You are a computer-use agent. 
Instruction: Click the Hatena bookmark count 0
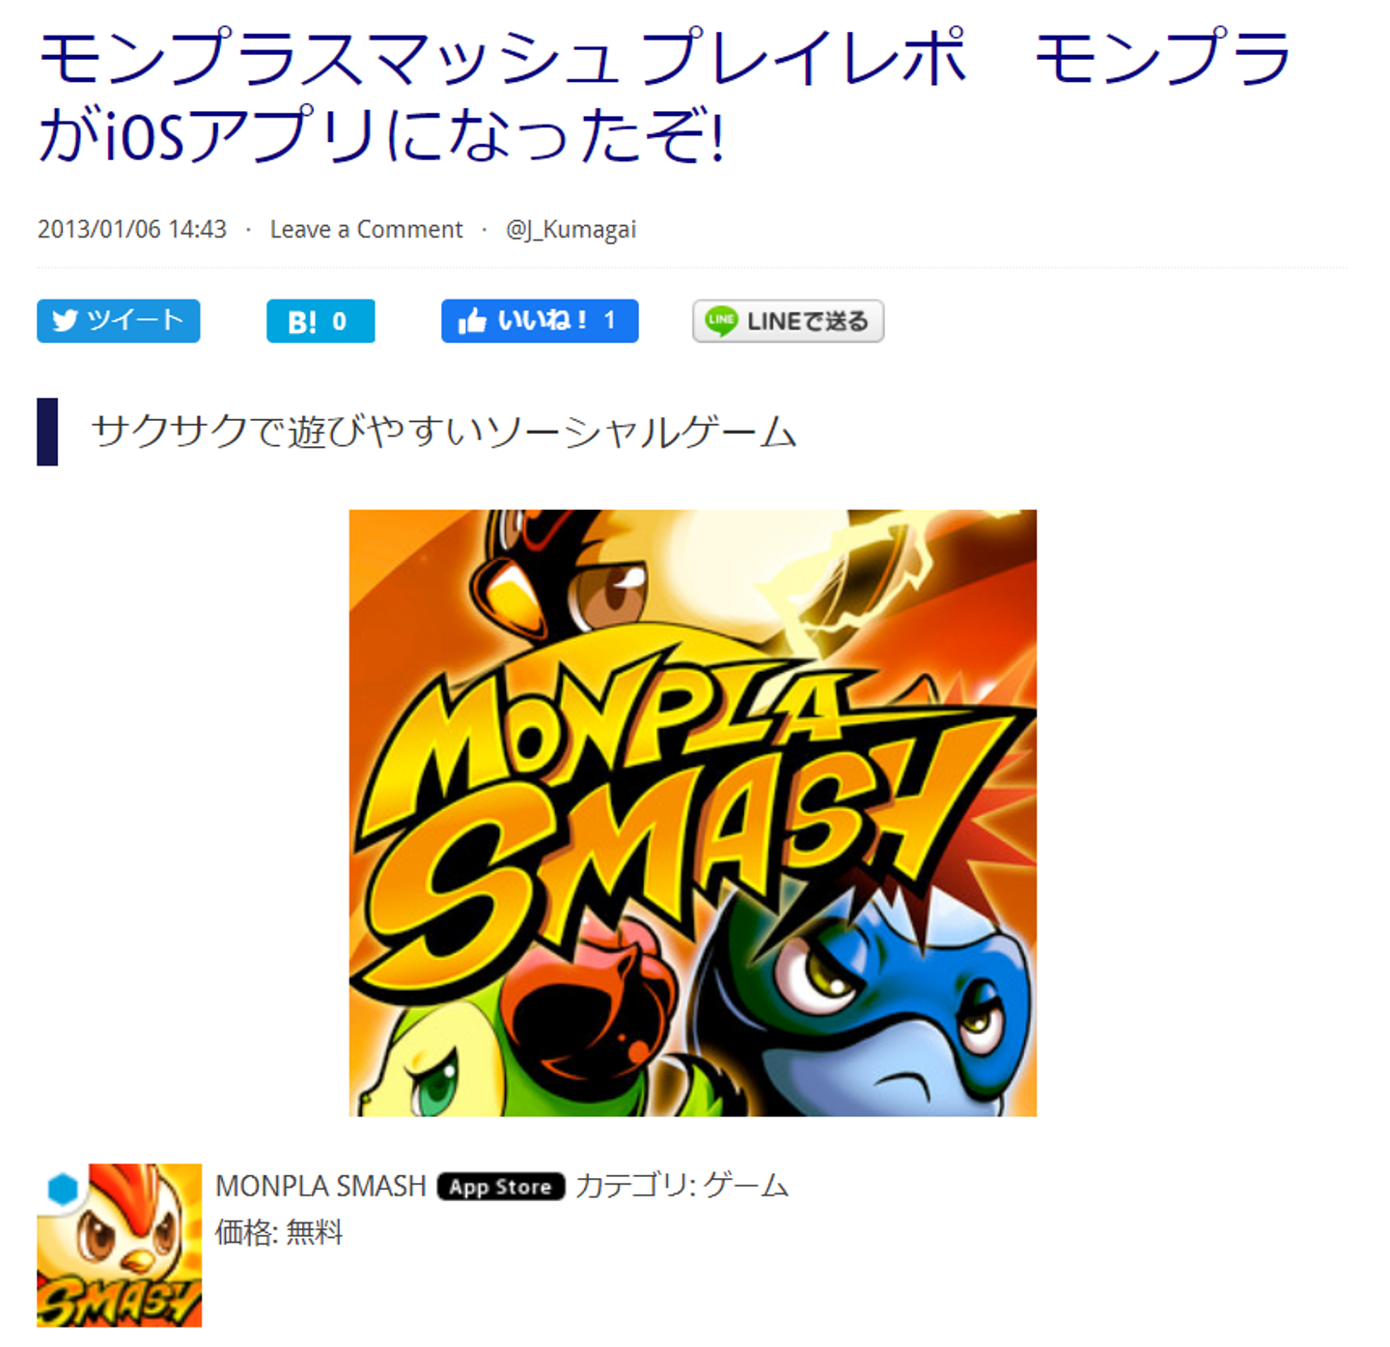[x=340, y=322]
